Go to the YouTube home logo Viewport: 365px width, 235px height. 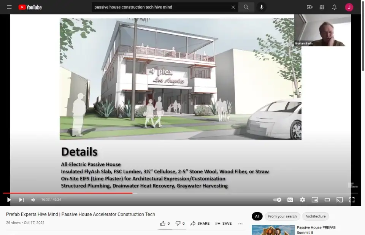(x=30, y=7)
